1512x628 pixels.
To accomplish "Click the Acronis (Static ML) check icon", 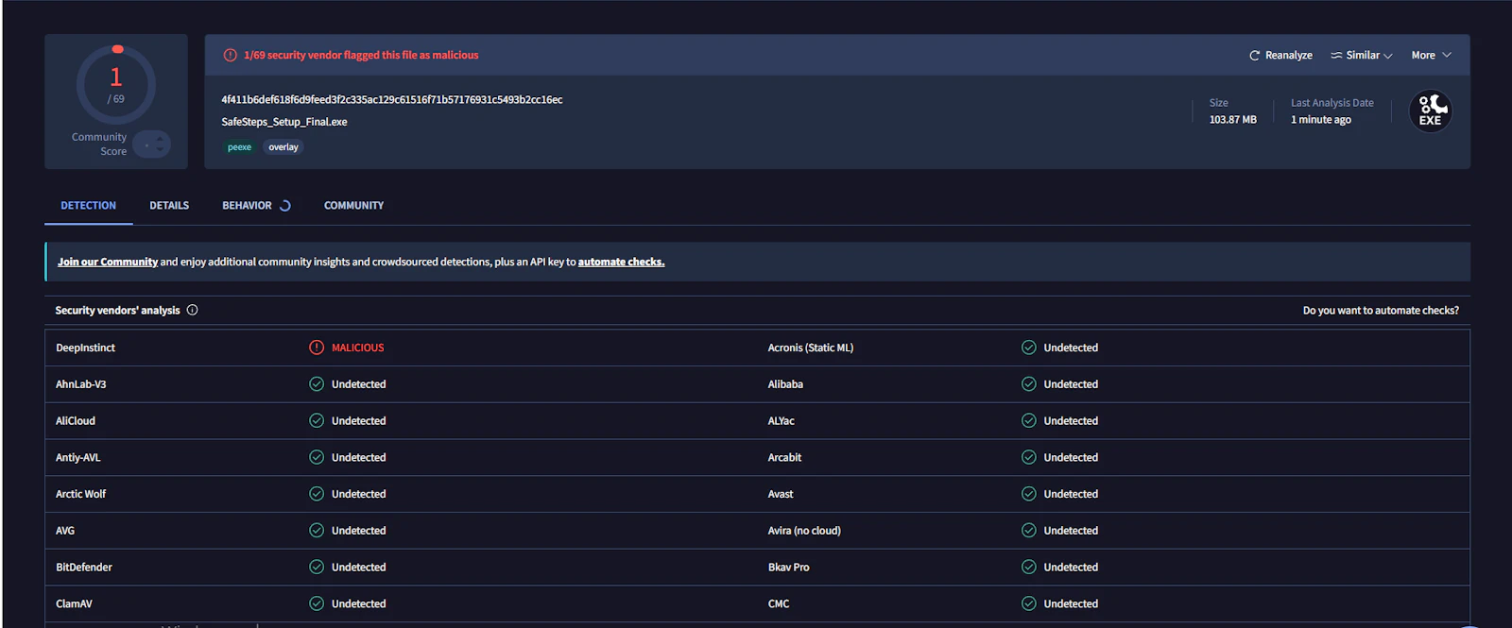I will [x=1029, y=348].
